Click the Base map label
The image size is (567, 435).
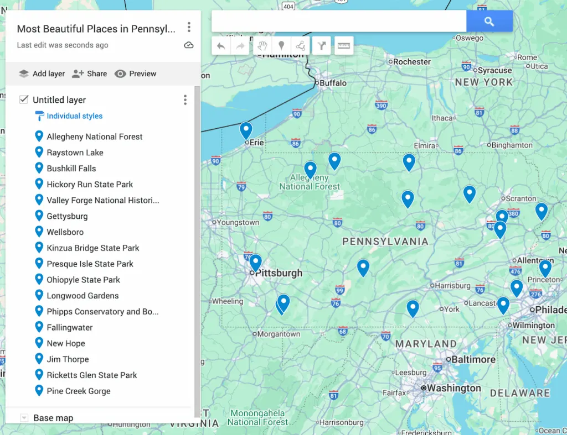pos(53,418)
